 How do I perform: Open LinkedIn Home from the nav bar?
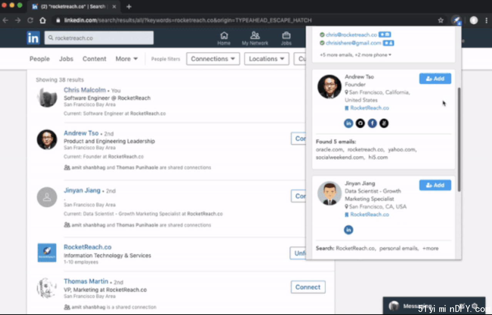coord(224,38)
